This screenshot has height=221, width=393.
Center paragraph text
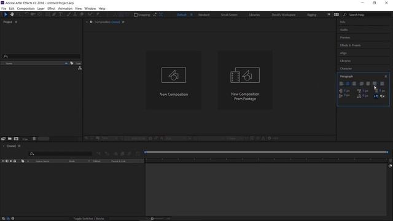pyautogui.click(x=348, y=83)
